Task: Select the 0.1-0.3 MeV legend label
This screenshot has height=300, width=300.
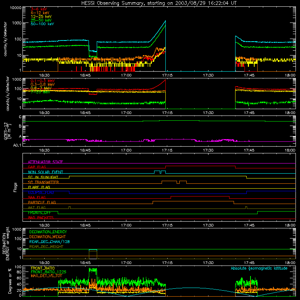Action: [x=43, y=81]
